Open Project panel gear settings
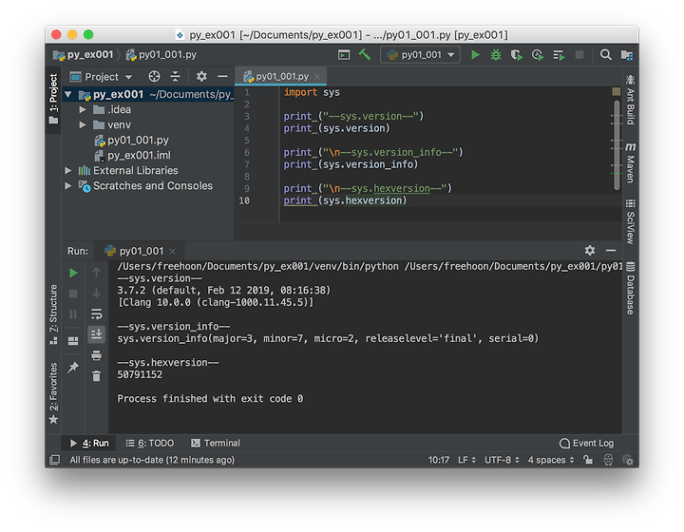 201,77
